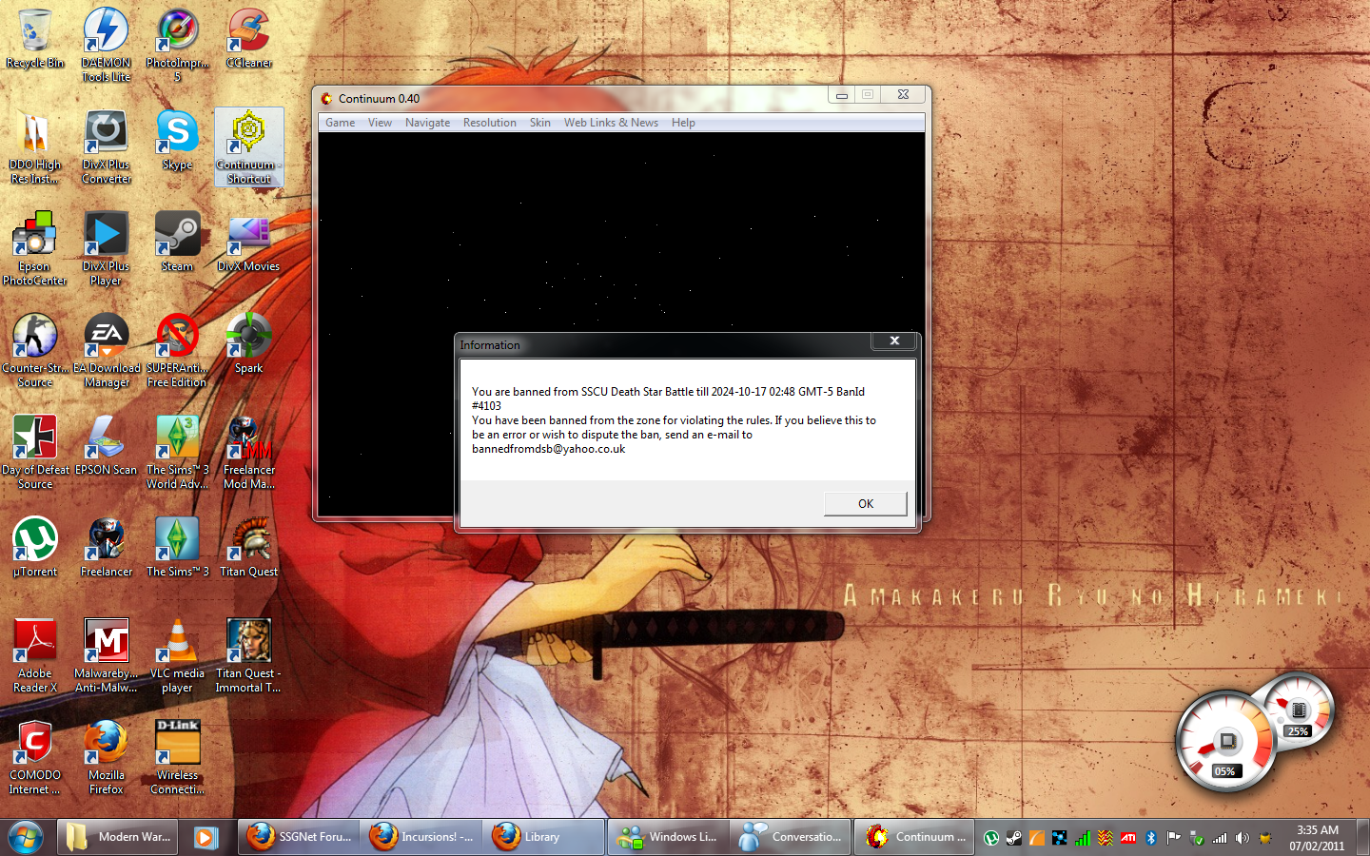Open the Game menu in Continuum

tap(340, 123)
